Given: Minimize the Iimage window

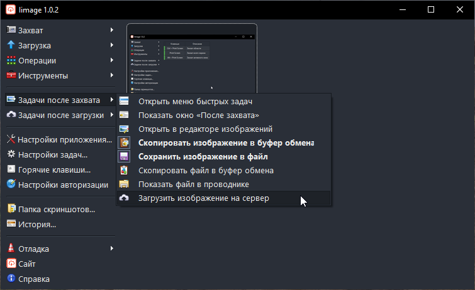Looking at the screenshot, I should click(402, 9).
